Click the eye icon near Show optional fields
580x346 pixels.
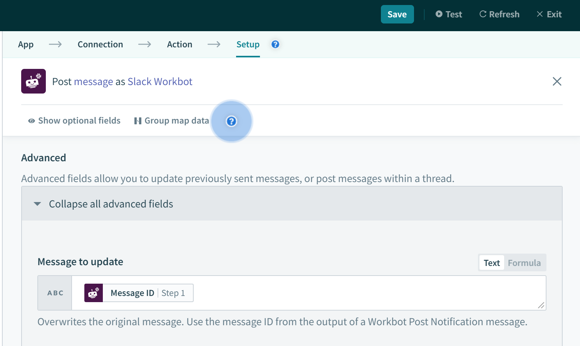(x=31, y=120)
